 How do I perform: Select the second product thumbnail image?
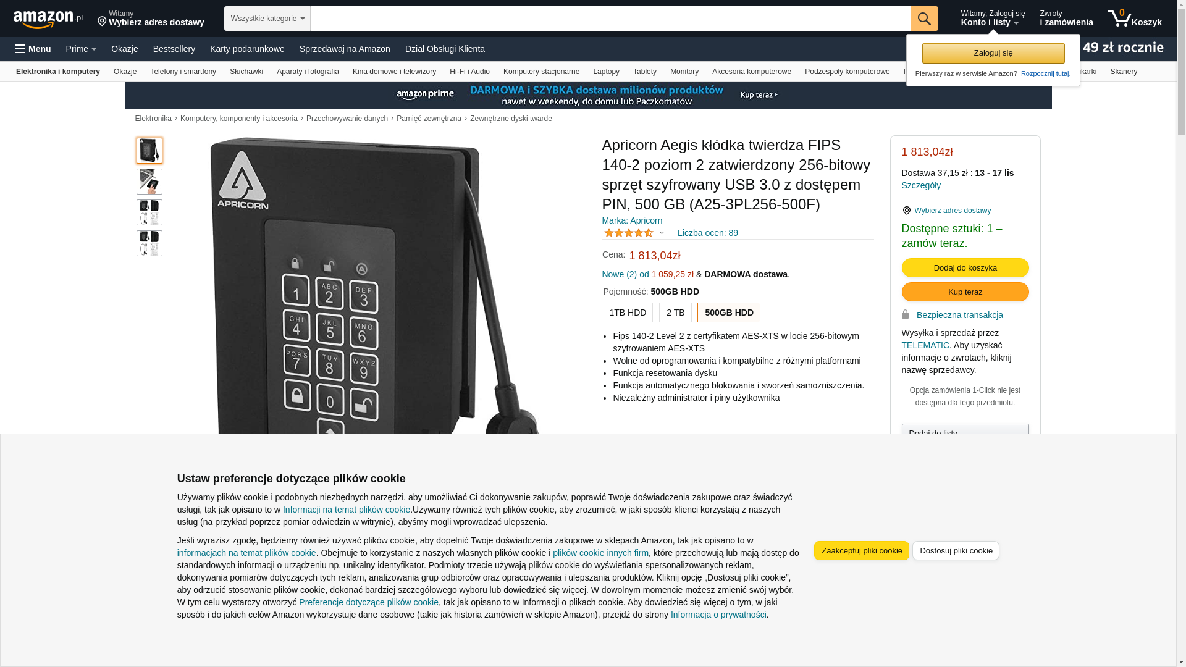pos(149,182)
